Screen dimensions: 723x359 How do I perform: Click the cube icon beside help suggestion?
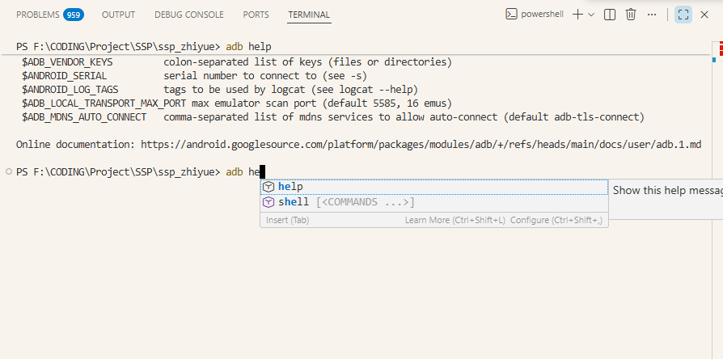(268, 187)
